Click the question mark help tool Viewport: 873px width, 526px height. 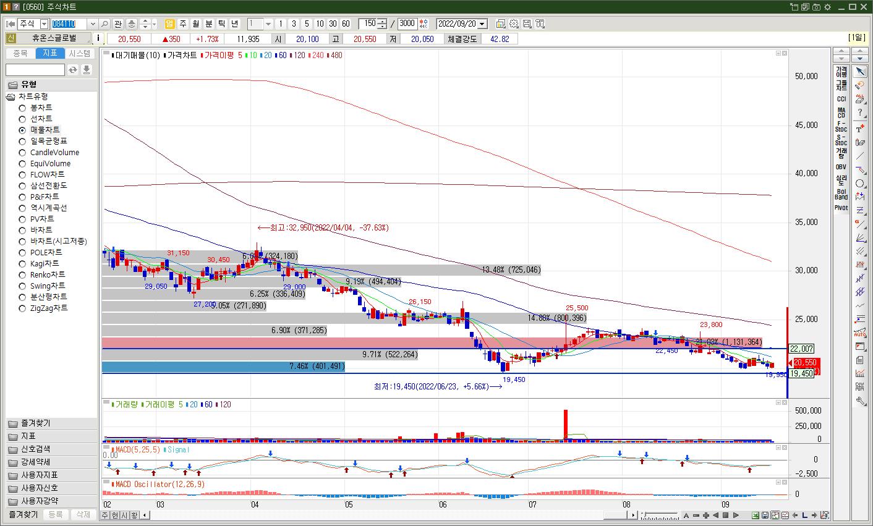pyautogui.click(x=860, y=113)
